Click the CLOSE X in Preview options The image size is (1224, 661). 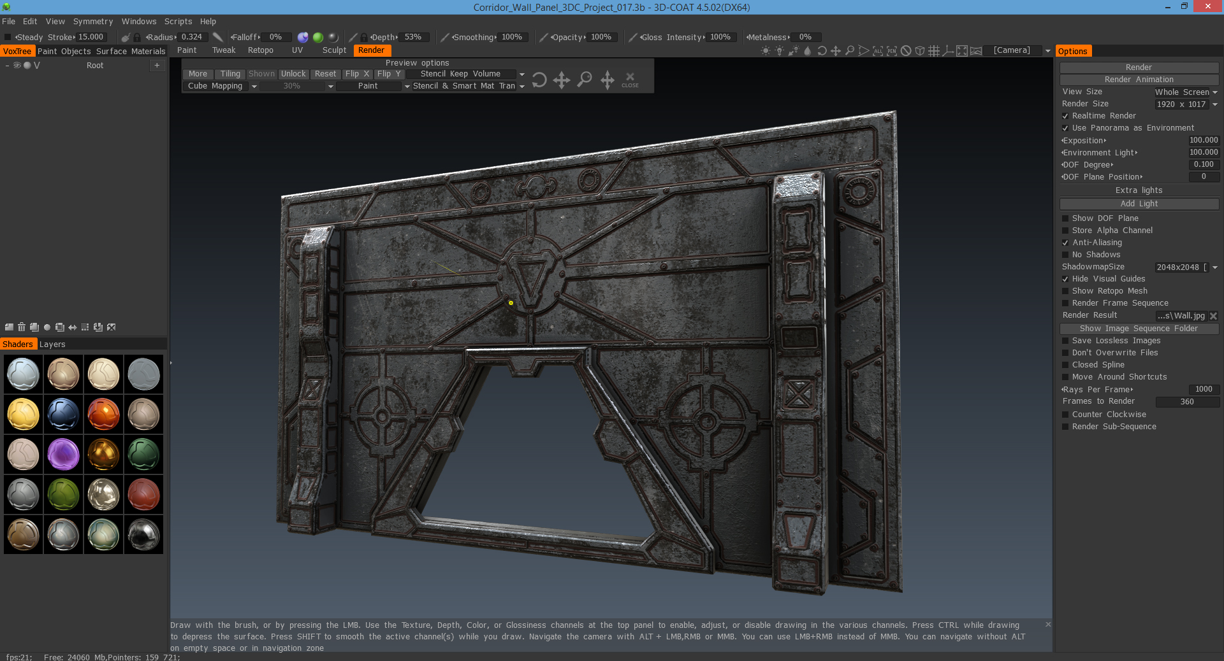(x=630, y=80)
